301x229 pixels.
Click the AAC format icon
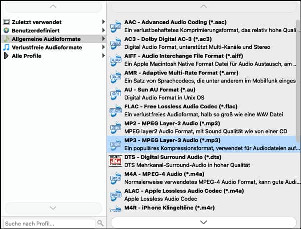point(115,26)
